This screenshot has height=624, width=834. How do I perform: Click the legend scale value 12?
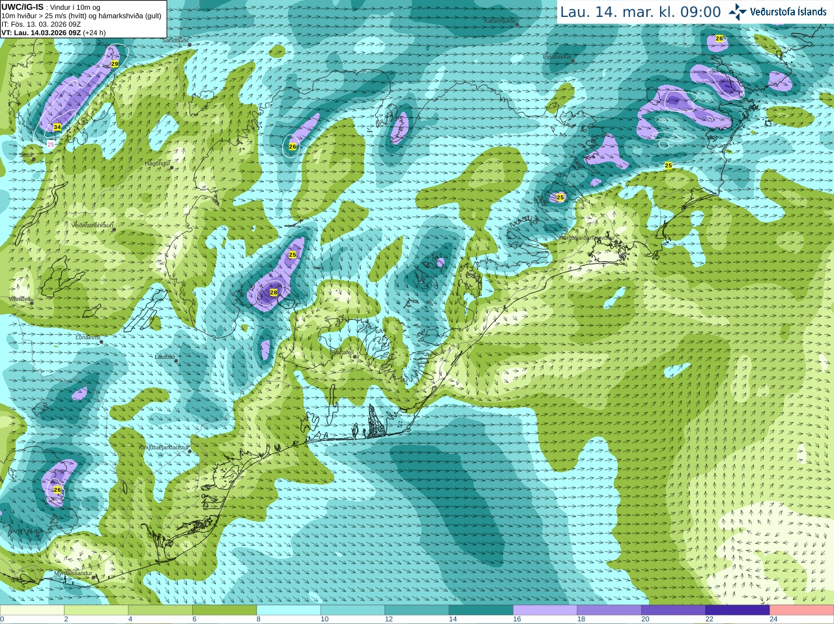(389, 619)
